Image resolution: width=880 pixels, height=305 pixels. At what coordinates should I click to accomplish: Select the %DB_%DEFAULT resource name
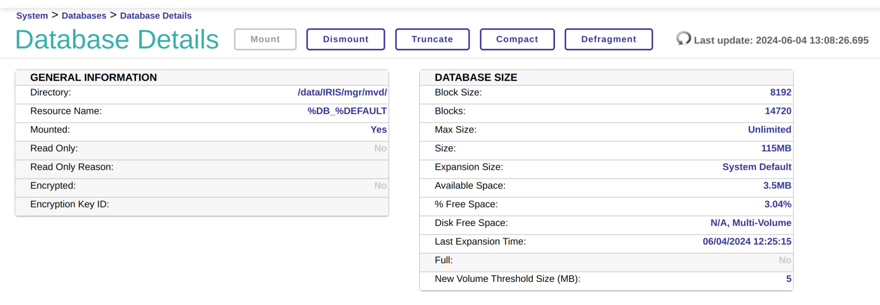coord(346,111)
